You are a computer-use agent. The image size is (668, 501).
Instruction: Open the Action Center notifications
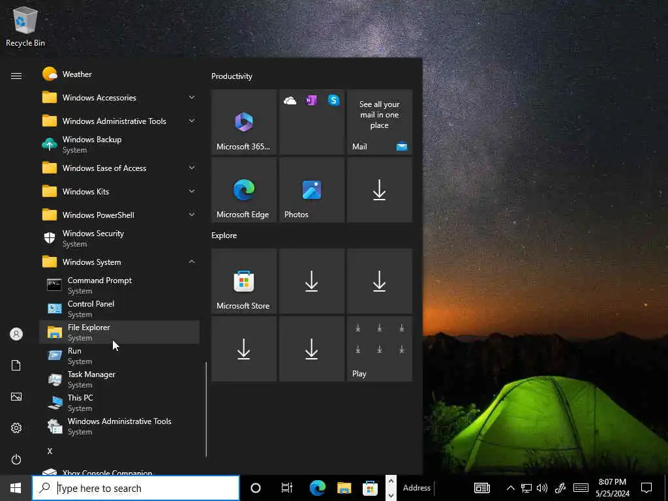tap(646, 488)
